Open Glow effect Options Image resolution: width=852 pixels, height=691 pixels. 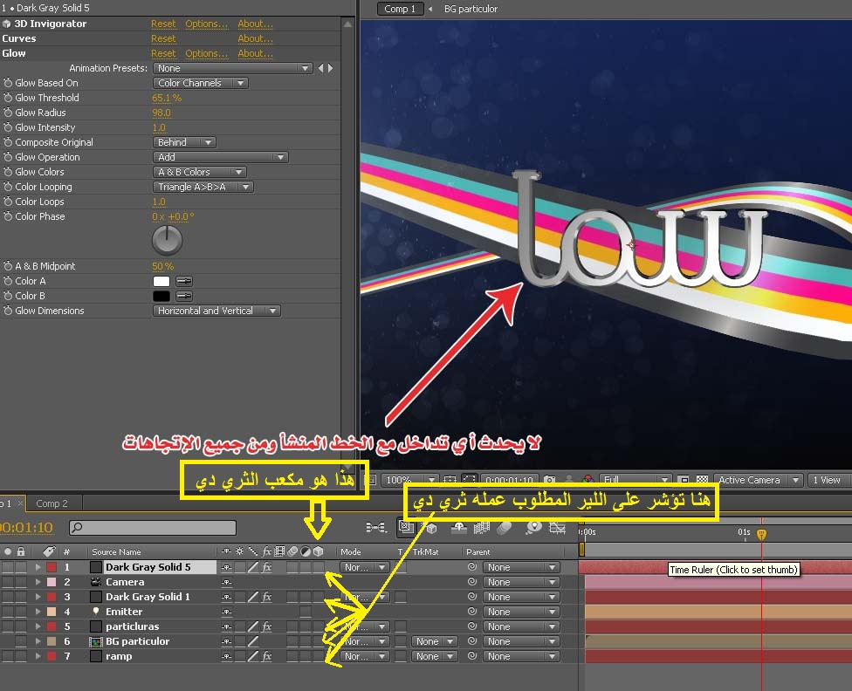207,53
